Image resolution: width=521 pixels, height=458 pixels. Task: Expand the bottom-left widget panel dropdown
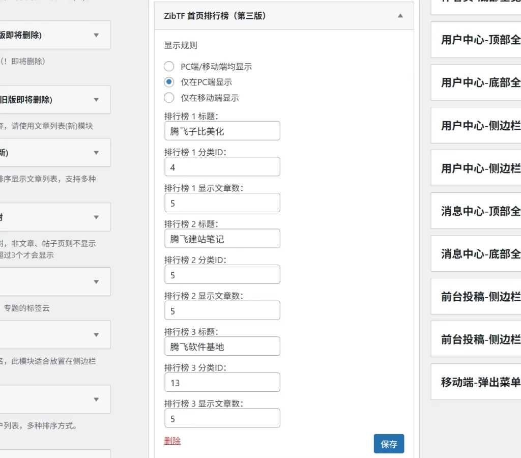click(x=96, y=399)
